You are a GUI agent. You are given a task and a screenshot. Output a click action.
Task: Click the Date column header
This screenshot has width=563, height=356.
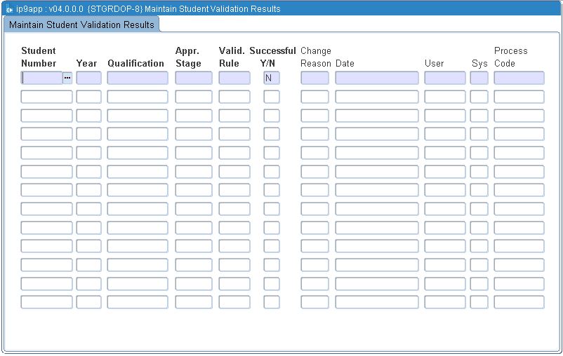[345, 64]
